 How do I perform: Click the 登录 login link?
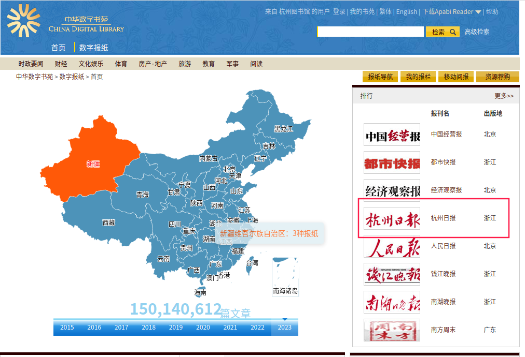point(339,12)
